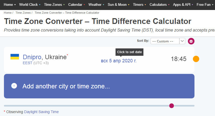Open the Calculators menu

pos(159,4)
